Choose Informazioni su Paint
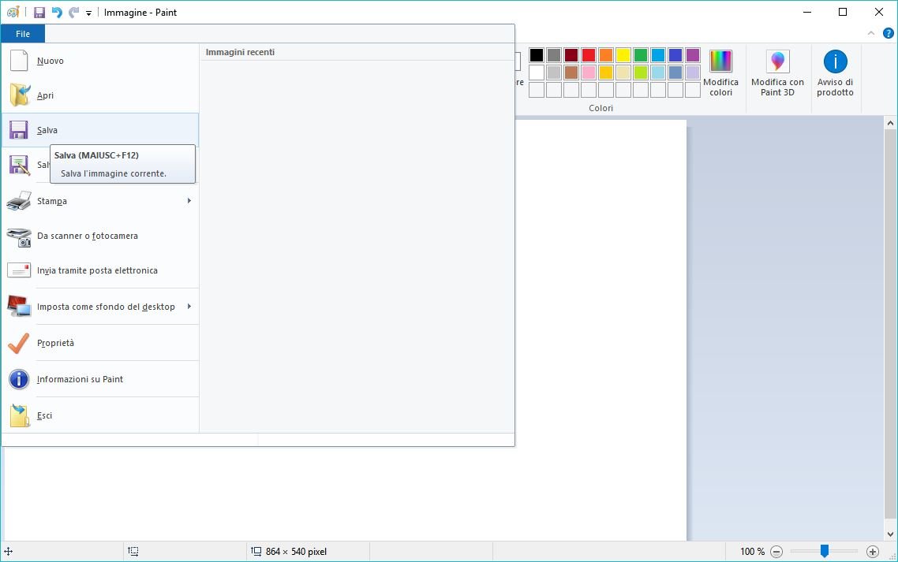The image size is (898, 562). (80, 379)
